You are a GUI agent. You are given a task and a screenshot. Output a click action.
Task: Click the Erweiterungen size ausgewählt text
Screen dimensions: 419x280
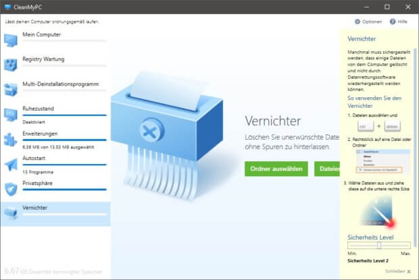point(58,147)
